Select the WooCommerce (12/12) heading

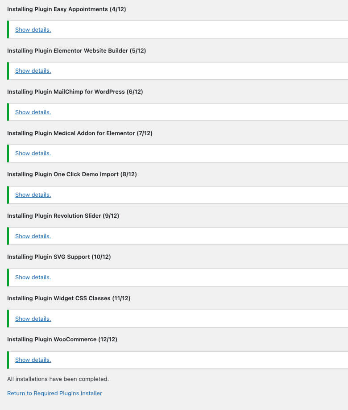tap(62, 339)
